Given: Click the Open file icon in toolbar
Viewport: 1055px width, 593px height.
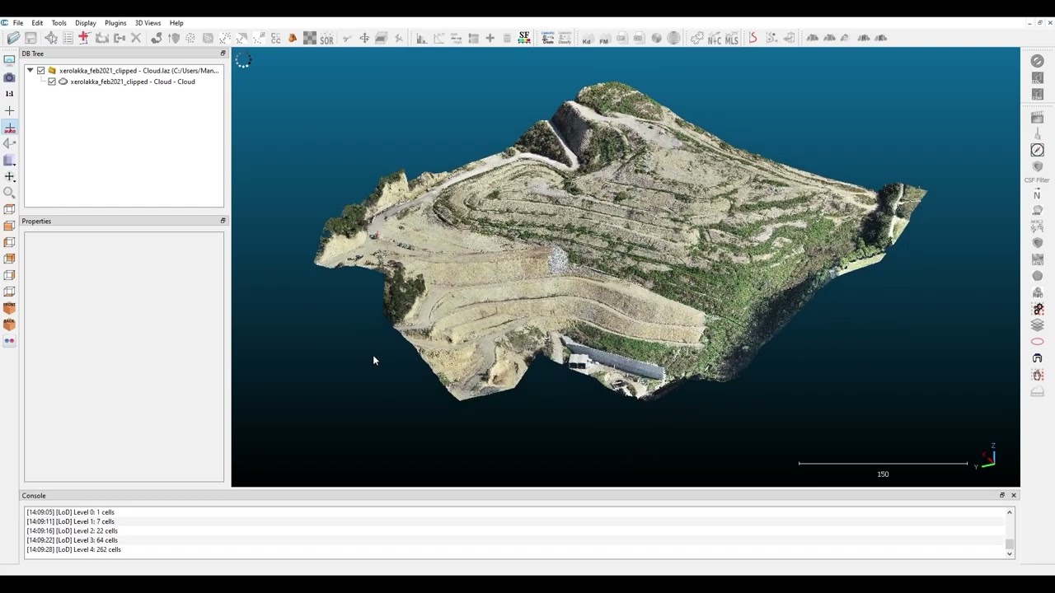Looking at the screenshot, I should click(x=13, y=38).
